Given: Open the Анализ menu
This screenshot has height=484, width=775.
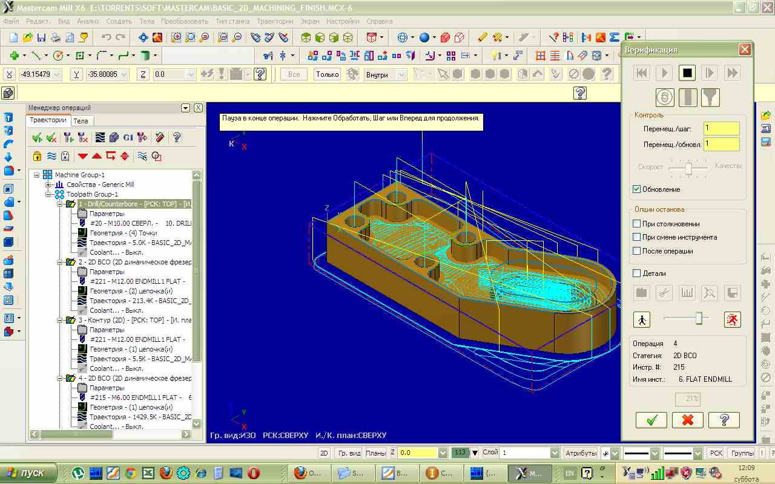Looking at the screenshot, I should point(88,21).
